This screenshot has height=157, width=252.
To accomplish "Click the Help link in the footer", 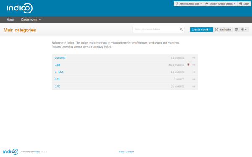I will pyautogui.click(x=121, y=152).
